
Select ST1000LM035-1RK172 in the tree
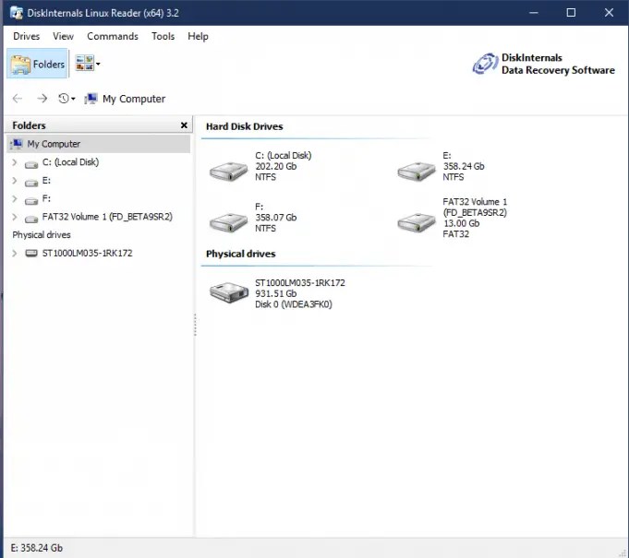coord(88,253)
